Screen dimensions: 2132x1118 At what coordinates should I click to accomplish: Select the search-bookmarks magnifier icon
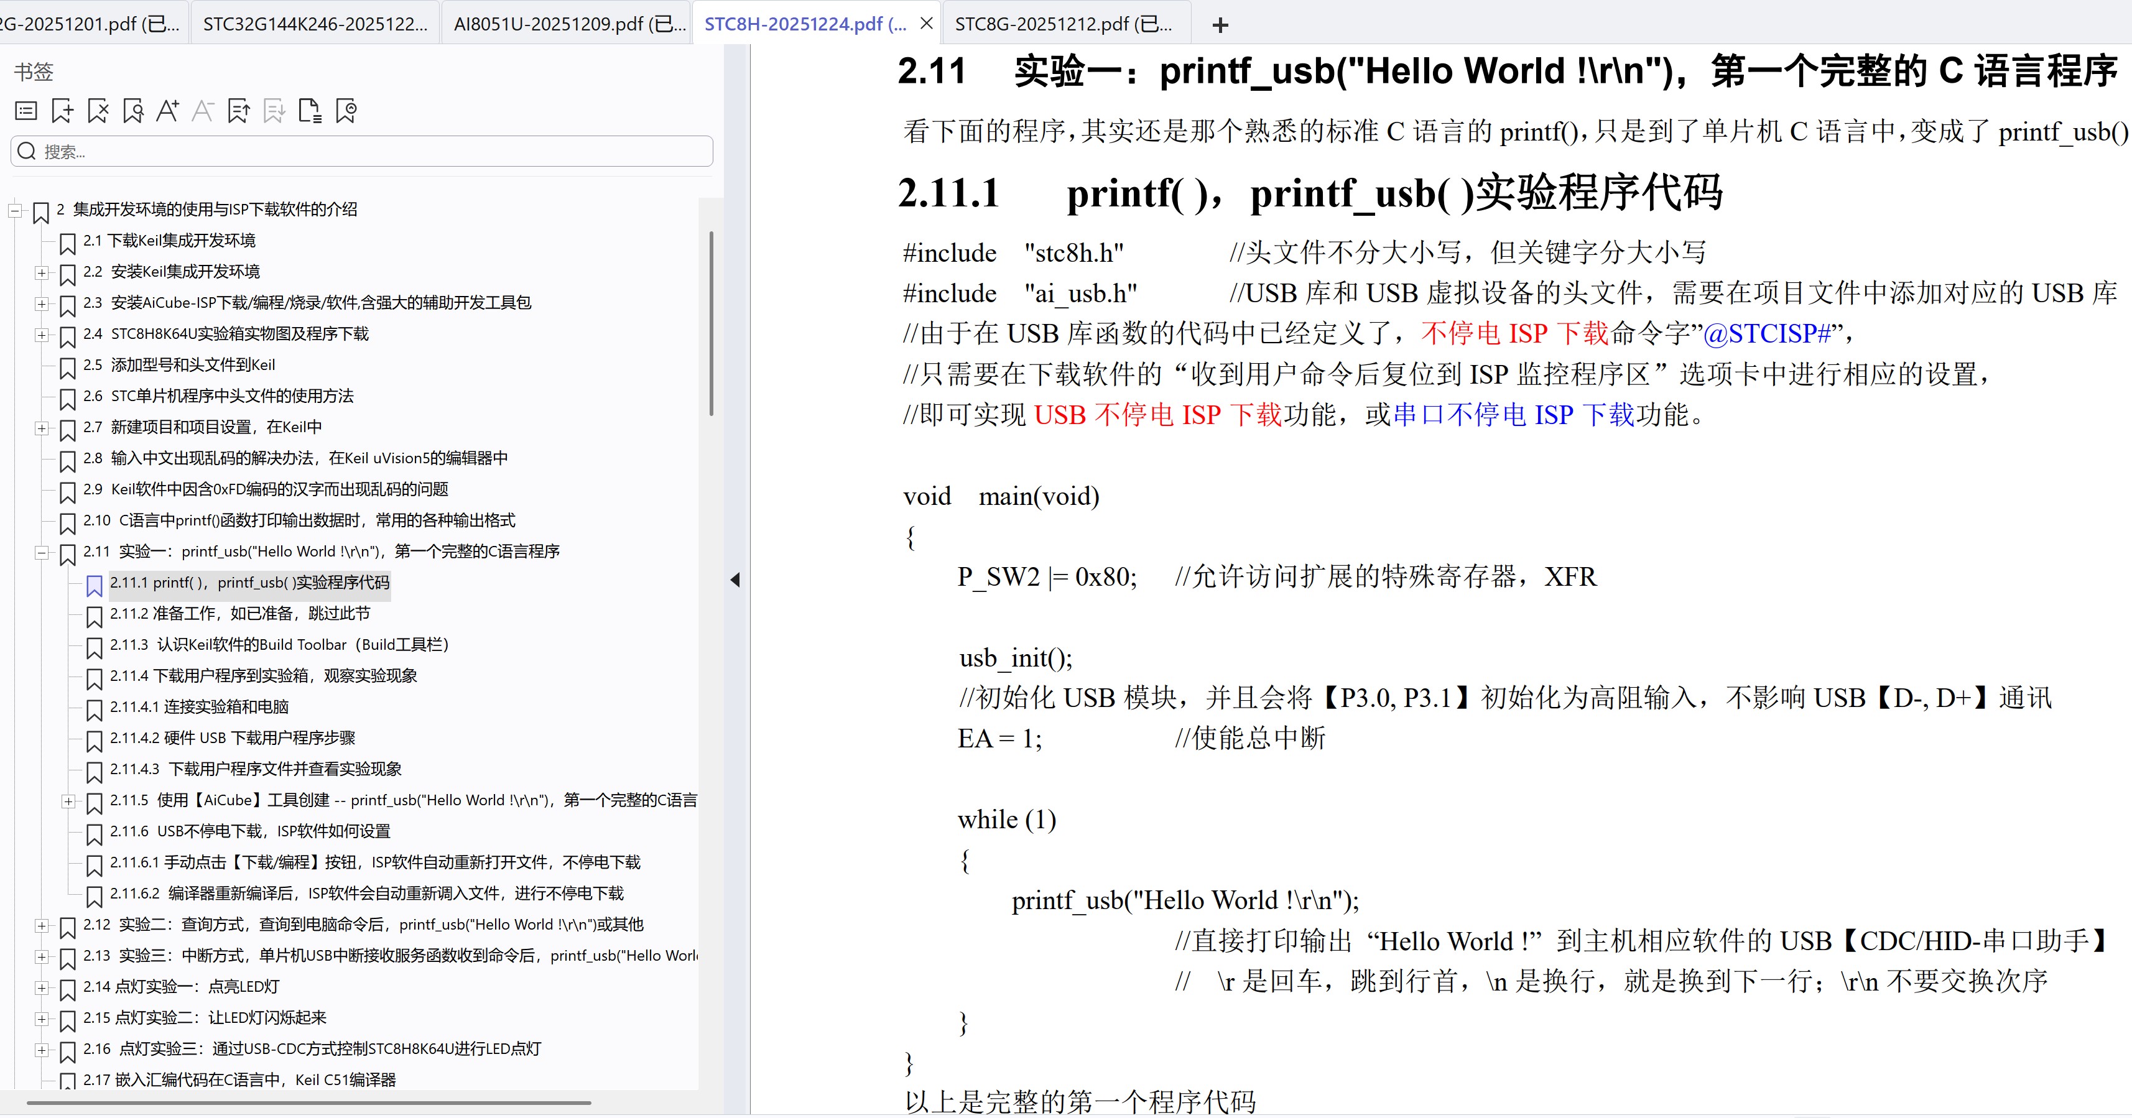(x=133, y=110)
